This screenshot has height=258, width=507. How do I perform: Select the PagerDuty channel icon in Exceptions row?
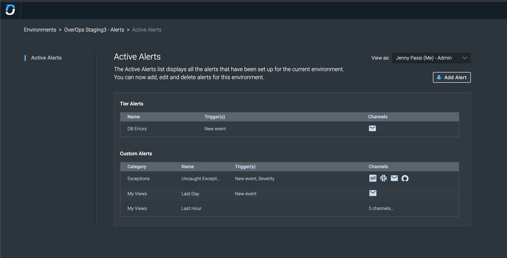[x=373, y=178]
